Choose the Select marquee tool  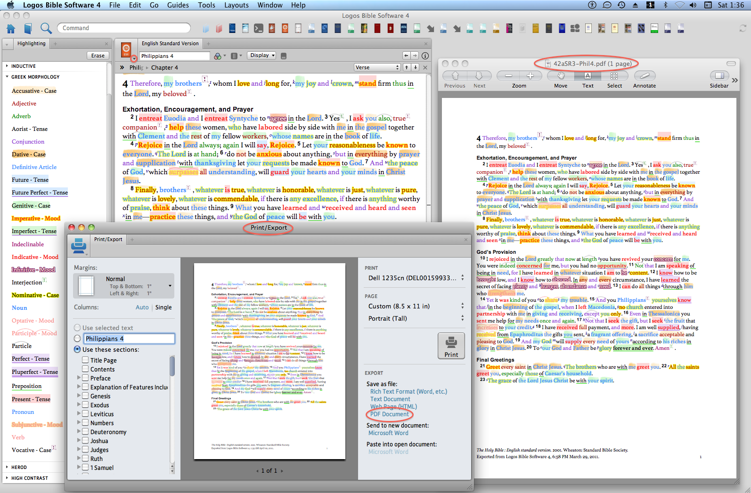point(614,76)
